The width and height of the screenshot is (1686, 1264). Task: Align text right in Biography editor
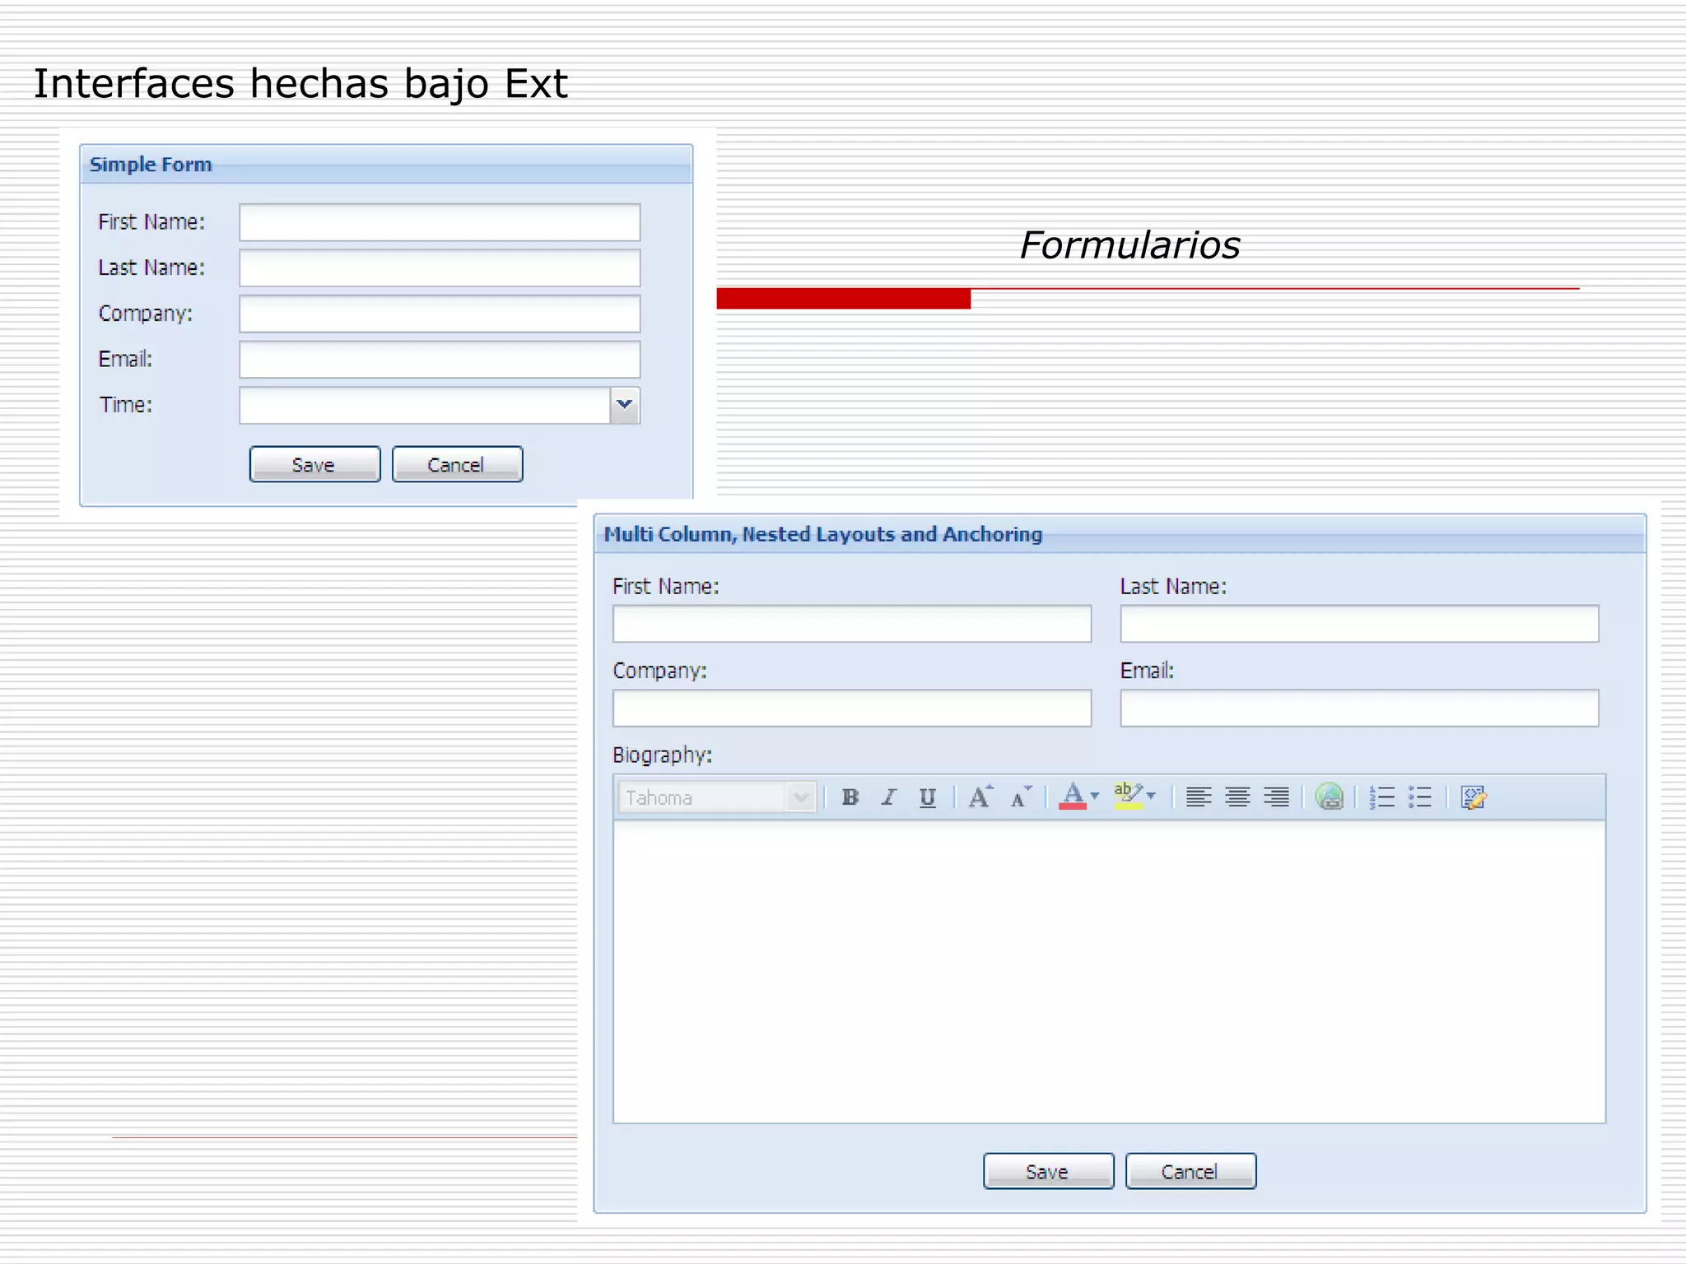pos(1276,797)
